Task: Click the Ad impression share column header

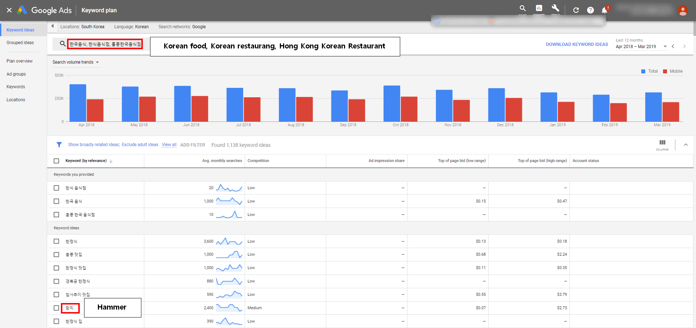Action: pyautogui.click(x=386, y=161)
